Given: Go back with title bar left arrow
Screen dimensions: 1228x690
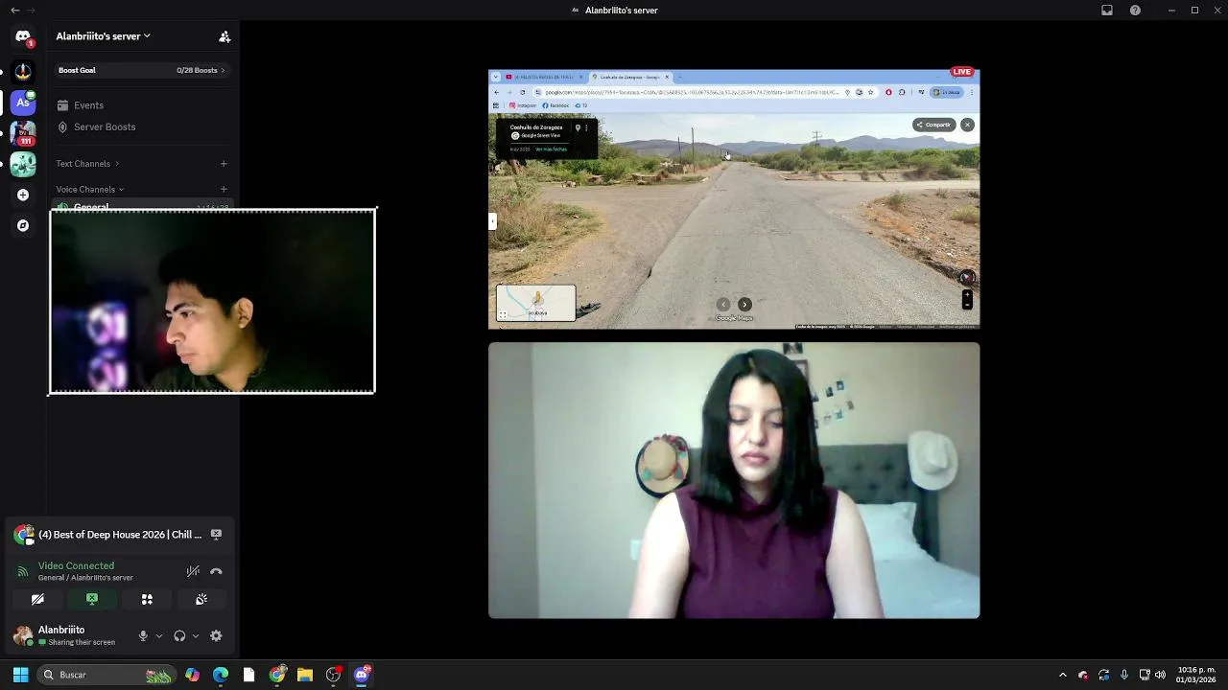Looking at the screenshot, I should [x=14, y=10].
